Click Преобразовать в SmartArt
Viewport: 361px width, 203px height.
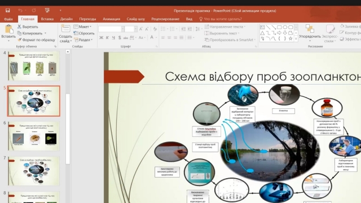[230, 40]
